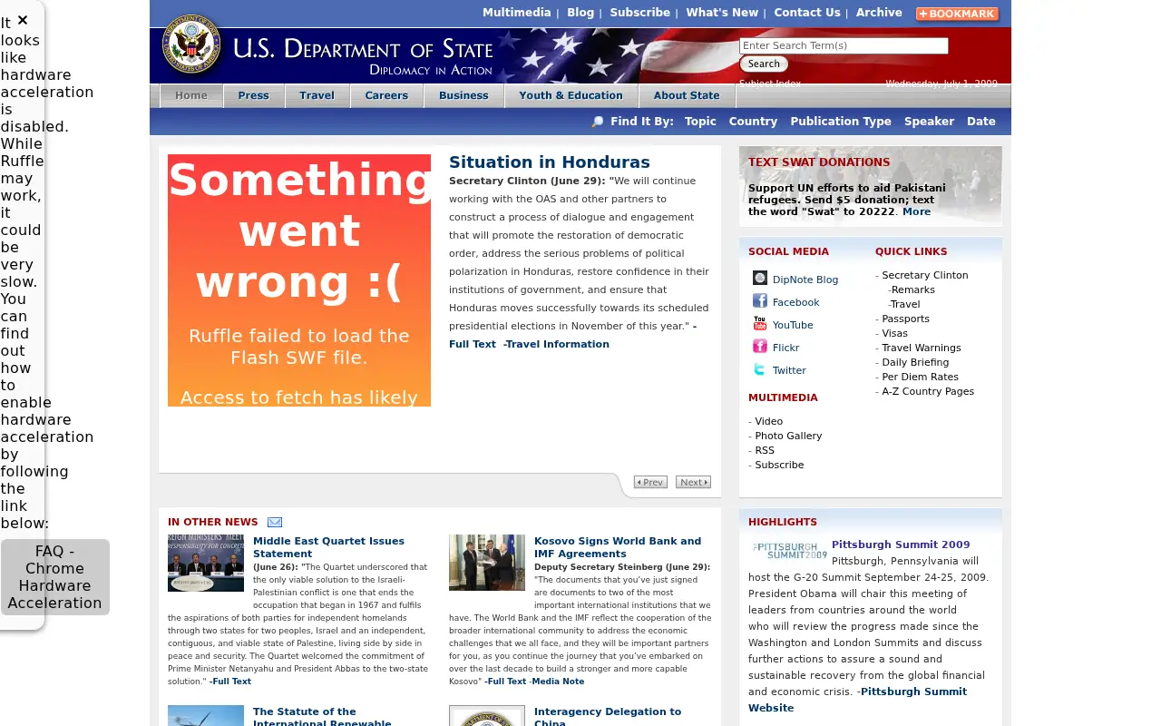Find content by Topic

tap(700, 122)
